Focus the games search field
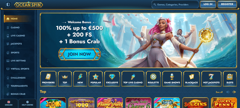The image size is (240, 108). tap(175, 5)
